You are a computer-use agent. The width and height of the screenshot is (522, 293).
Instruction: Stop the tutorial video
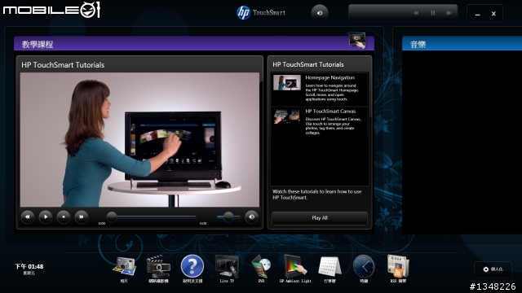[x=64, y=217]
